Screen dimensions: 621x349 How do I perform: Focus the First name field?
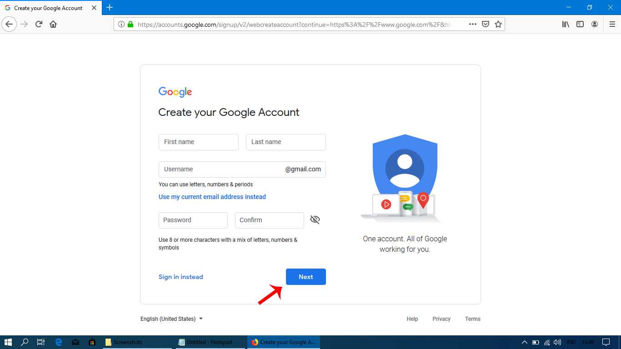[199, 142]
